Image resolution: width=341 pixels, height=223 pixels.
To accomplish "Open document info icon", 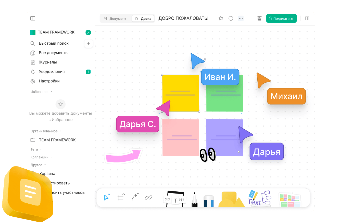I will click(231, 18).
